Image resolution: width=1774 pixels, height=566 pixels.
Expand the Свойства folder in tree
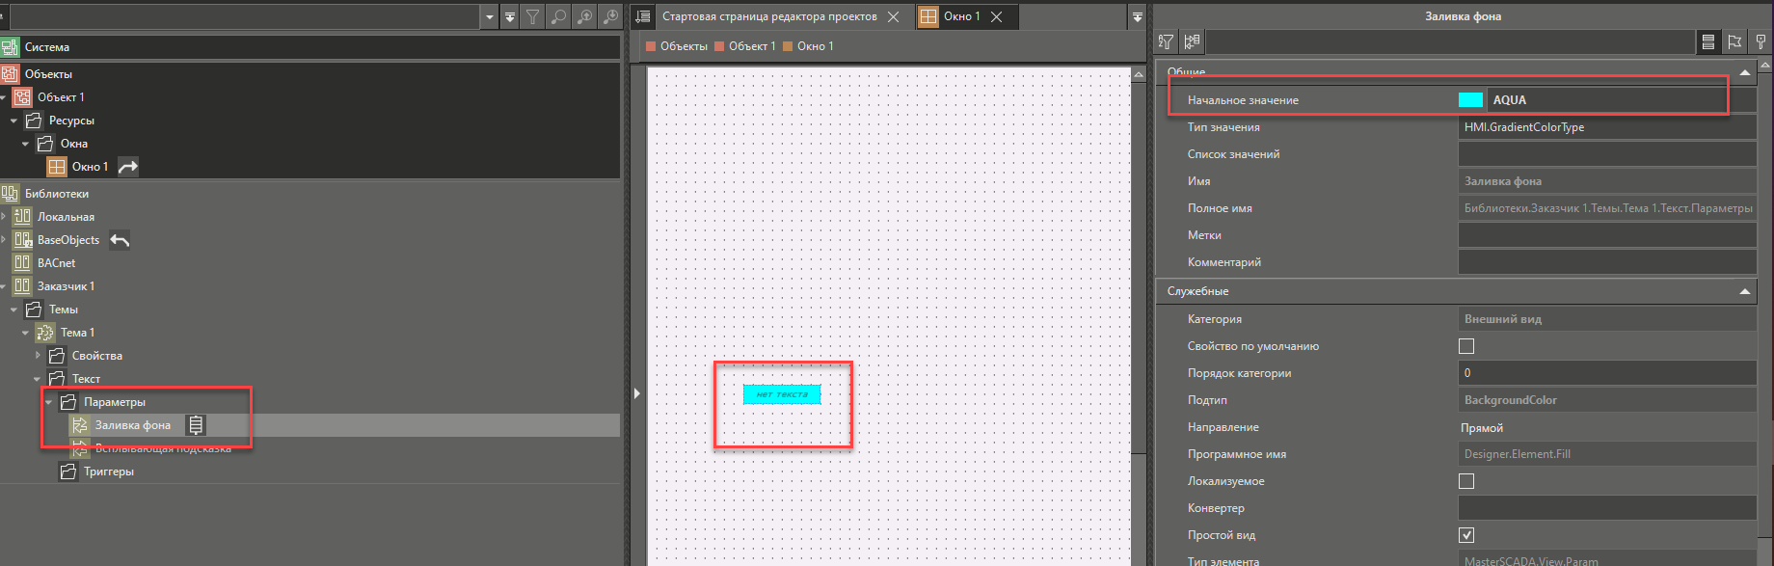39,356
